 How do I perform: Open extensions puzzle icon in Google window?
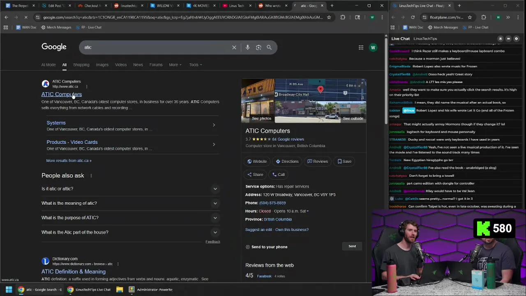click(x=343, y=17)
